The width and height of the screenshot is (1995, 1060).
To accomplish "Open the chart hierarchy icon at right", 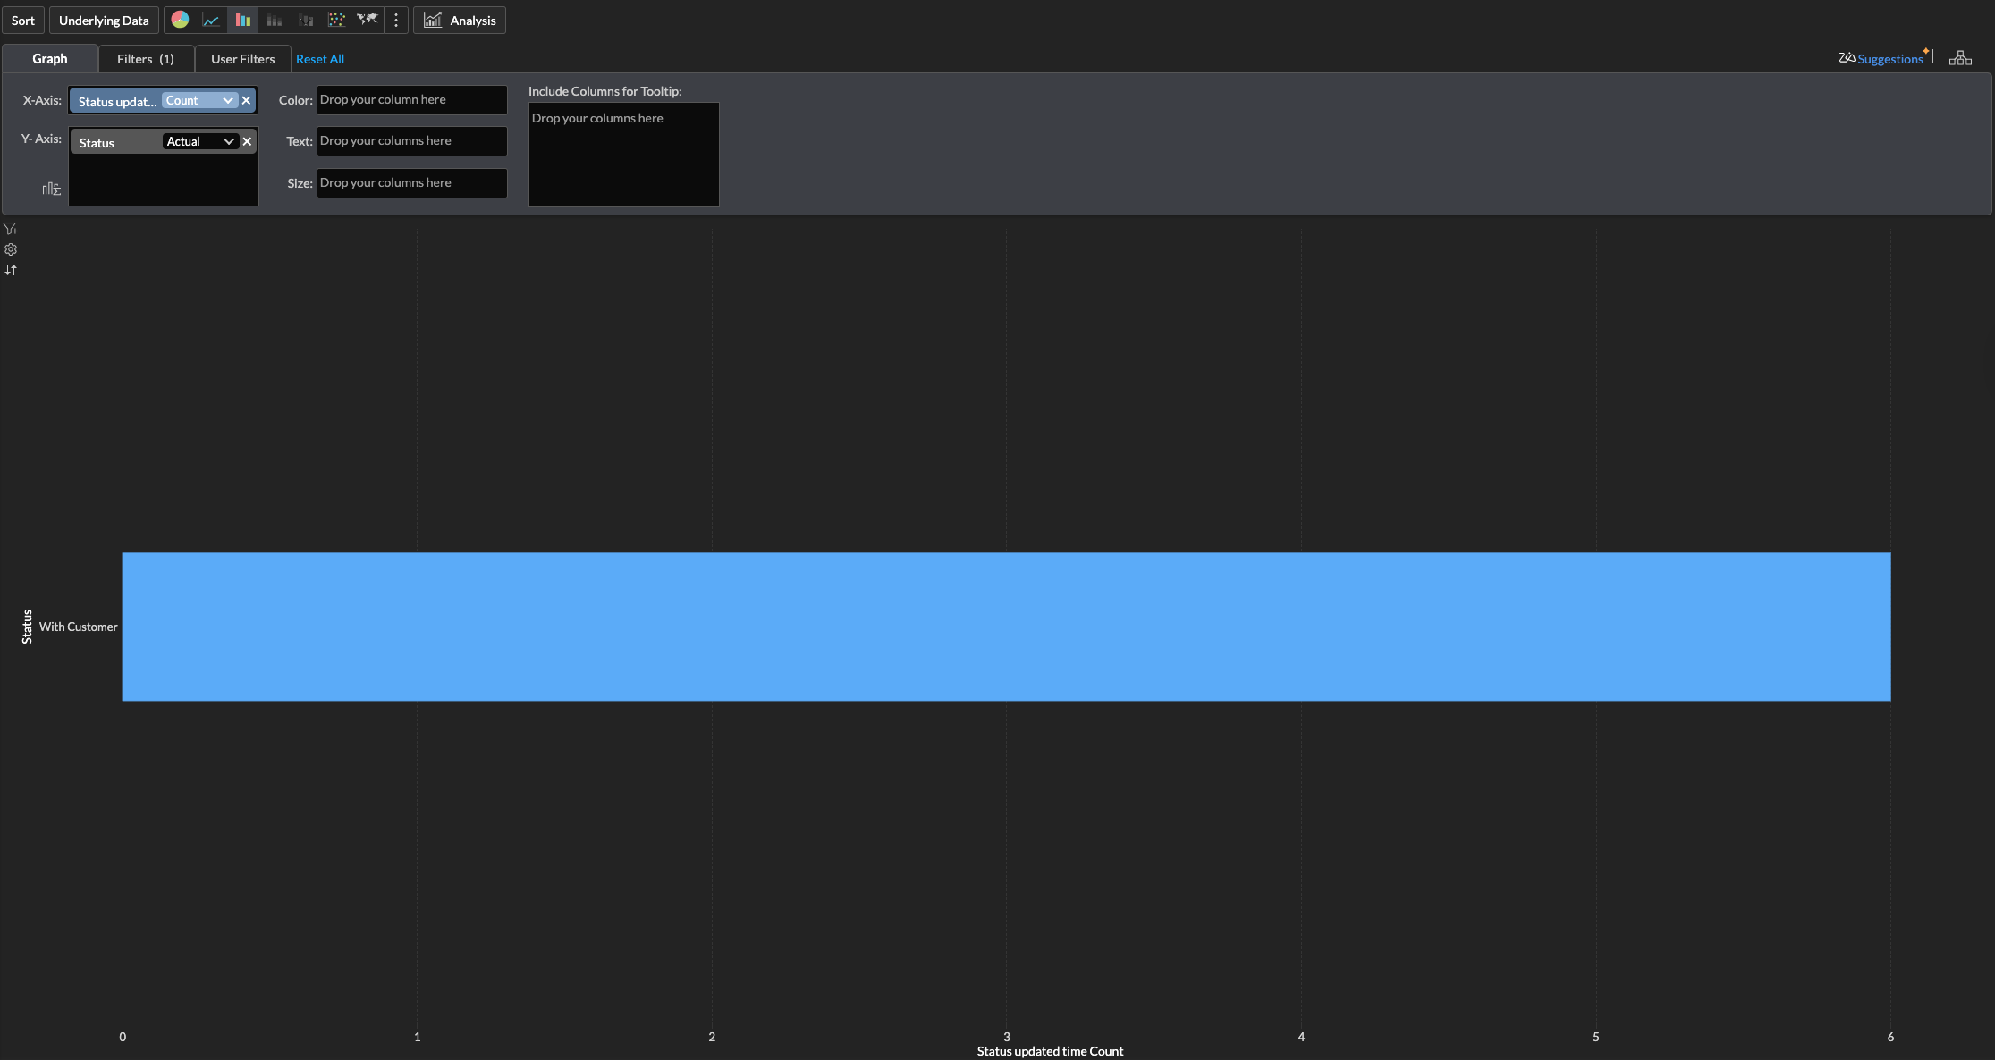I will tap(1960, 58).
